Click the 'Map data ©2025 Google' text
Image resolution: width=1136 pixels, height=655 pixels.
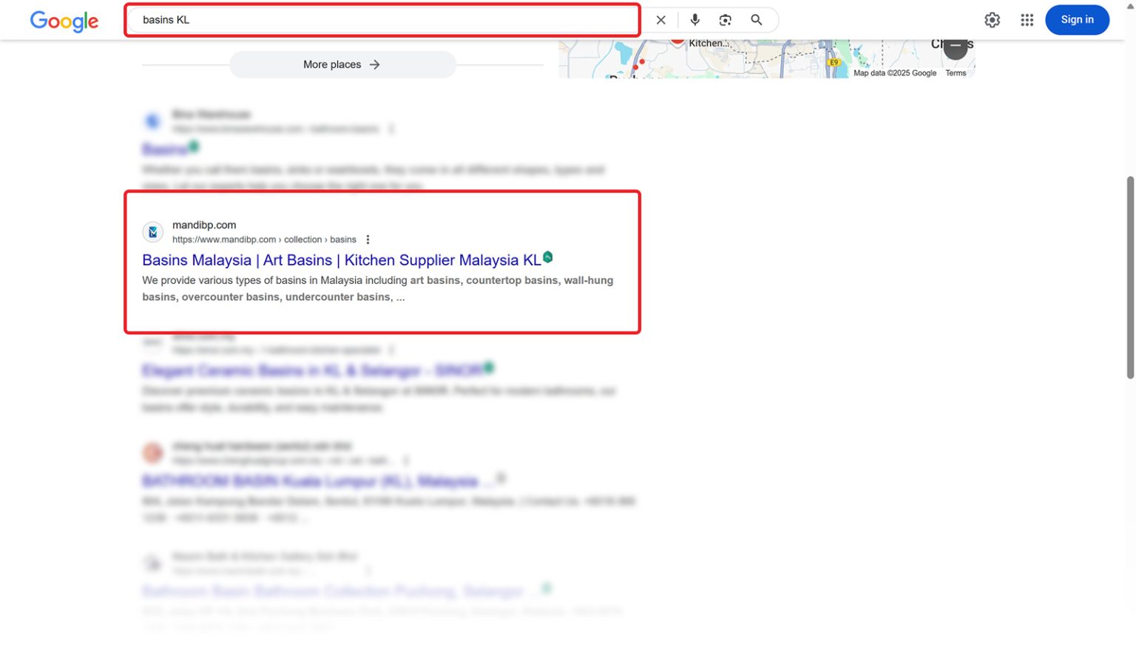tap(895, 73)
